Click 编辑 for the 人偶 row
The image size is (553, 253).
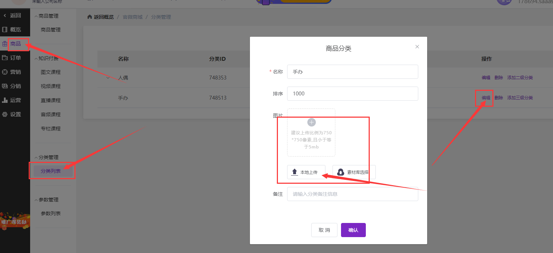(x=486, y=78)
